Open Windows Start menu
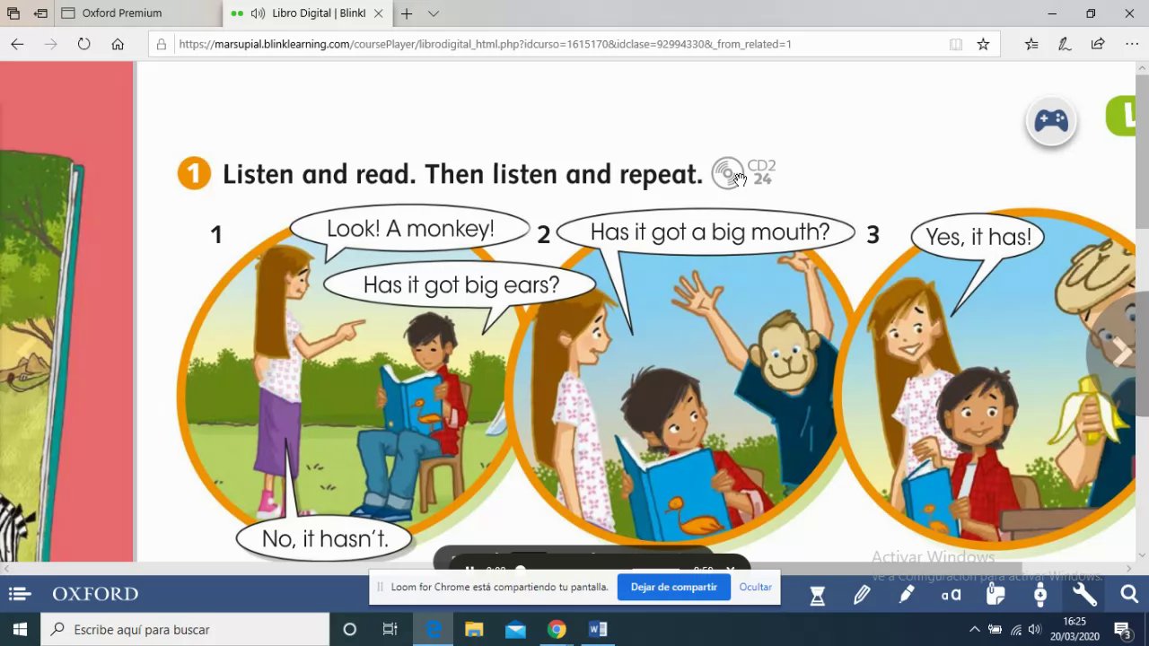 pos(20,630)
